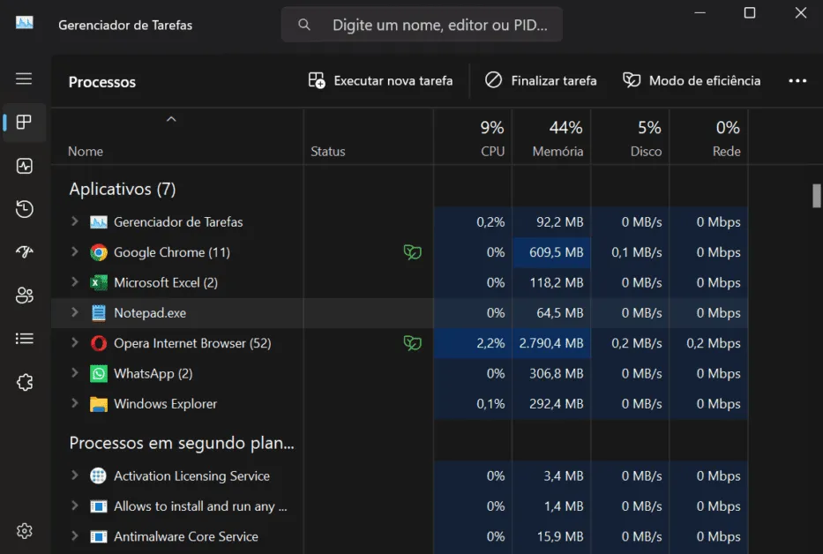823x554 pixels.
Task: Open the Details view in sidebar
Action: 24,339
